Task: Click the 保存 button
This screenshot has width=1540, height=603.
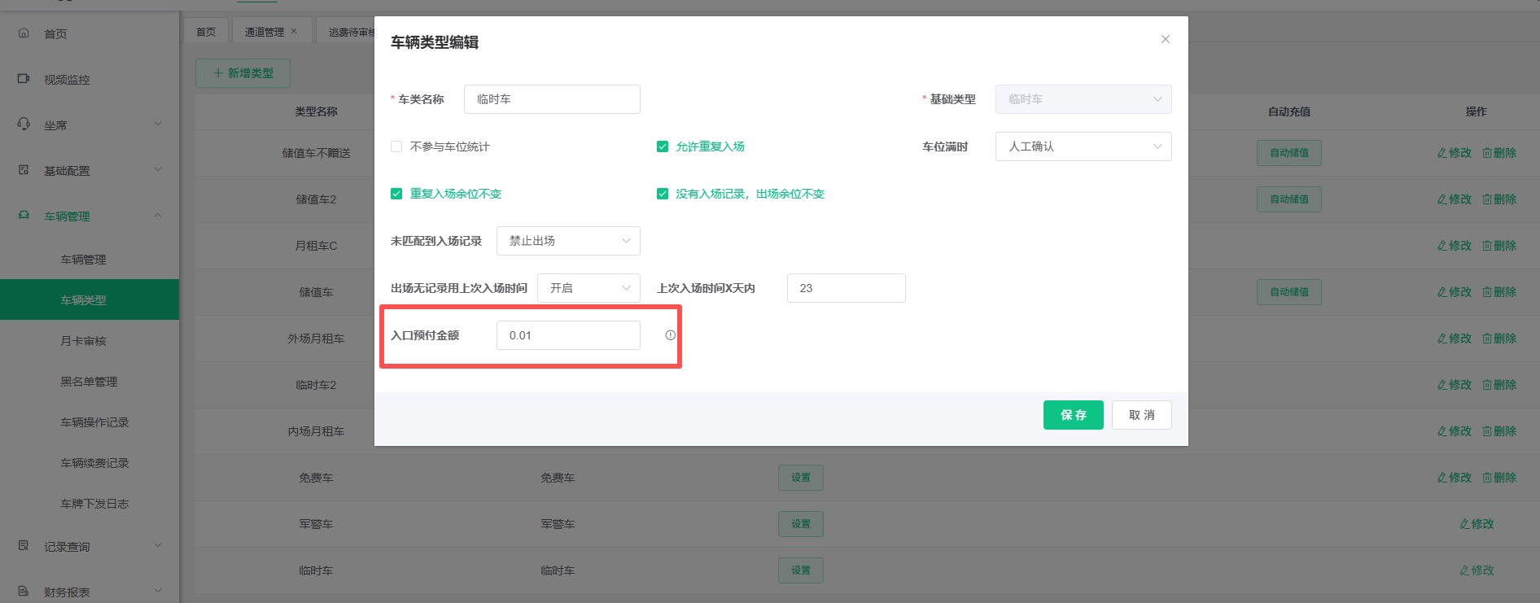Action: (x=1073, y=415)
